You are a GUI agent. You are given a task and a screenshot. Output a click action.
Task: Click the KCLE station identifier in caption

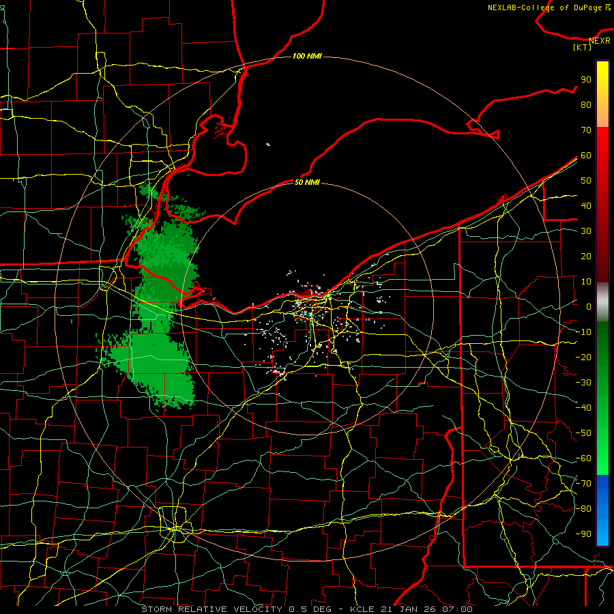363,609
